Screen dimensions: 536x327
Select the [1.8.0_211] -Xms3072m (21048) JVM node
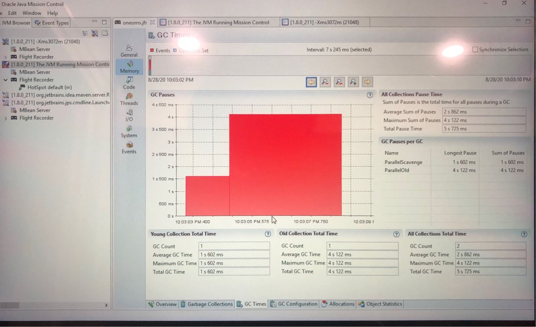pos(41,42)
